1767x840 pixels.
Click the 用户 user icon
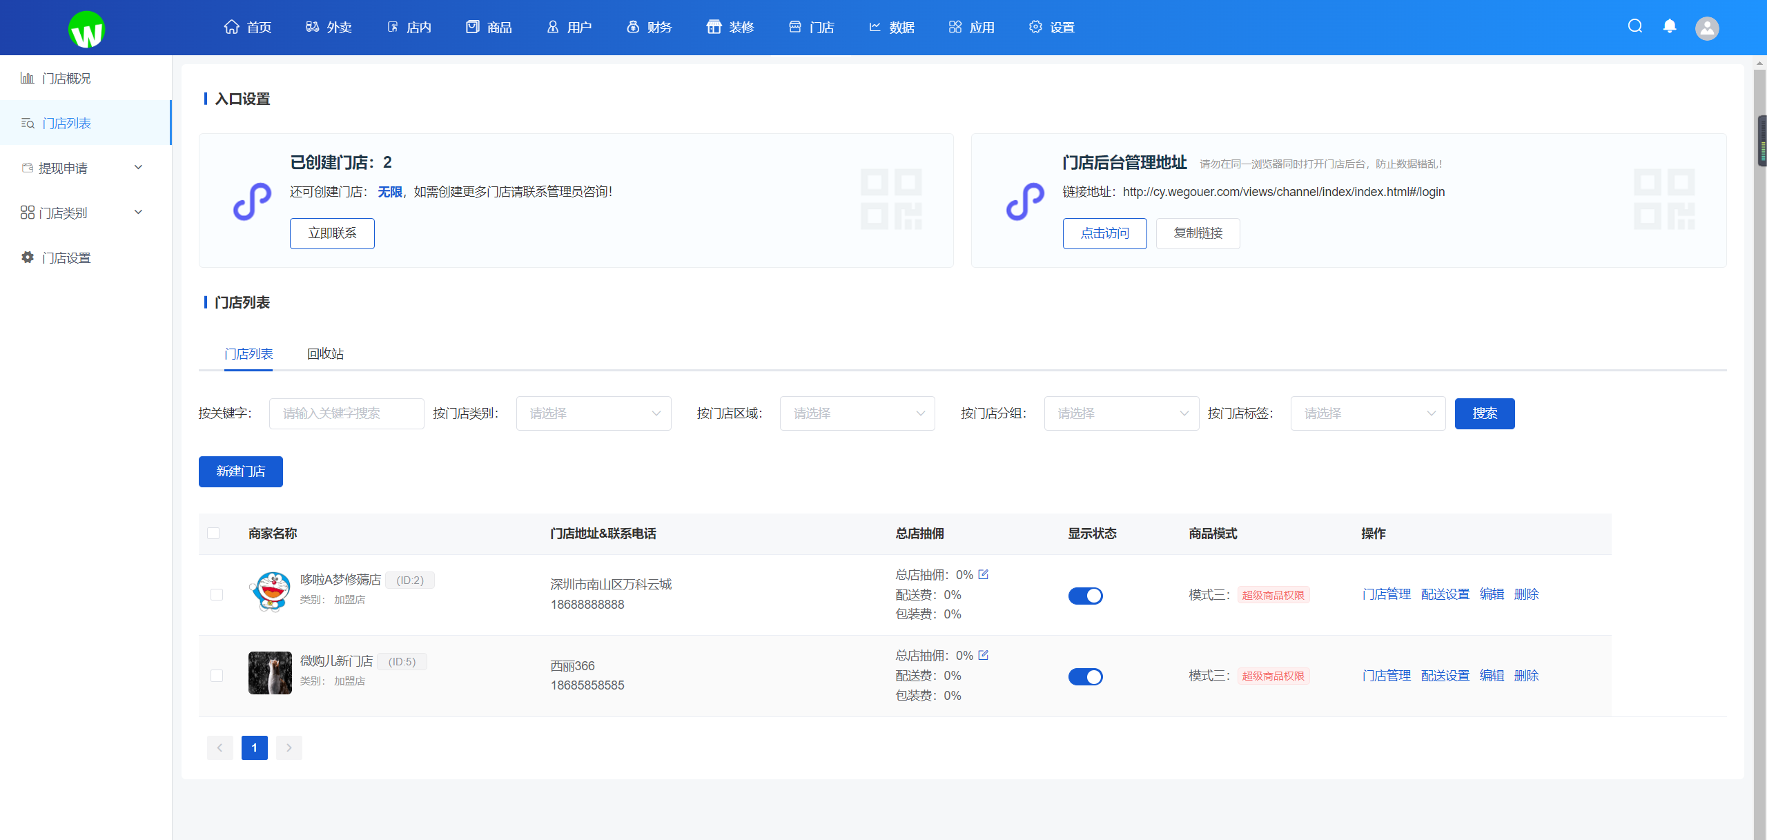[553, 27]
